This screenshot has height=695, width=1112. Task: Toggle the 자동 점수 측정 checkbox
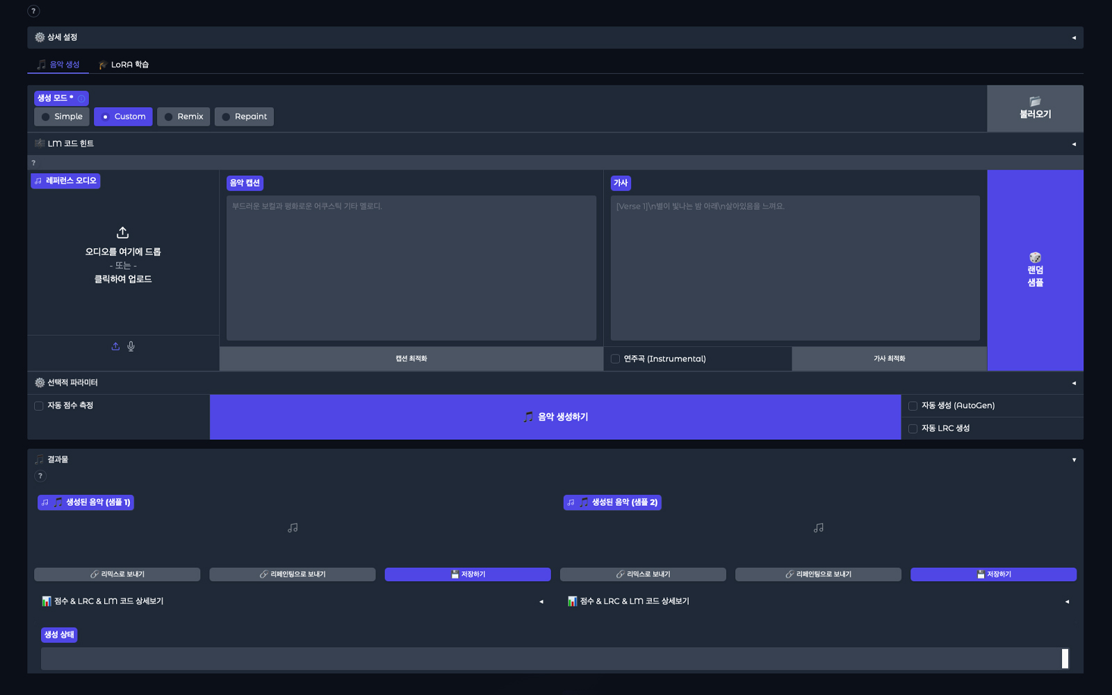39,406
